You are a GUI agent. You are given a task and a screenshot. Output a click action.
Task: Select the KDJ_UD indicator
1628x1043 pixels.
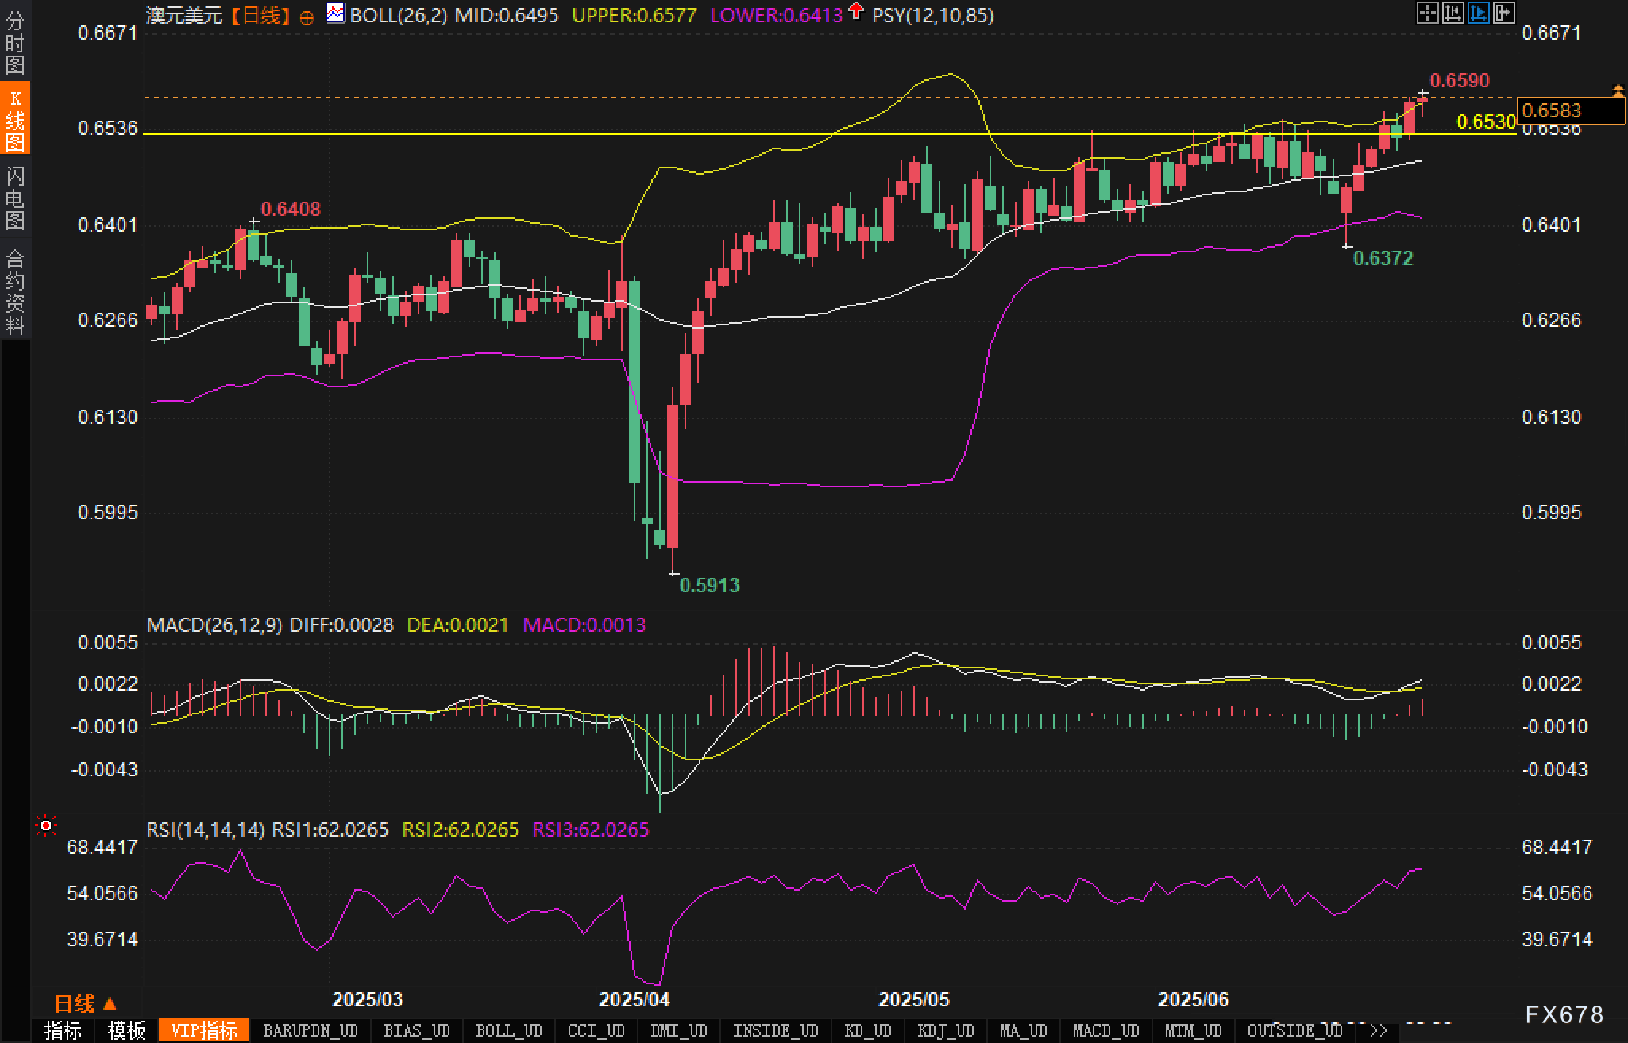pyautogui.click(x=945, y=1030)
